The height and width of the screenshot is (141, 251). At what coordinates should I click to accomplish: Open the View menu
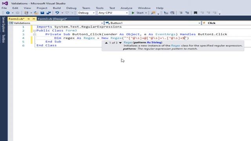pos(27,8)
